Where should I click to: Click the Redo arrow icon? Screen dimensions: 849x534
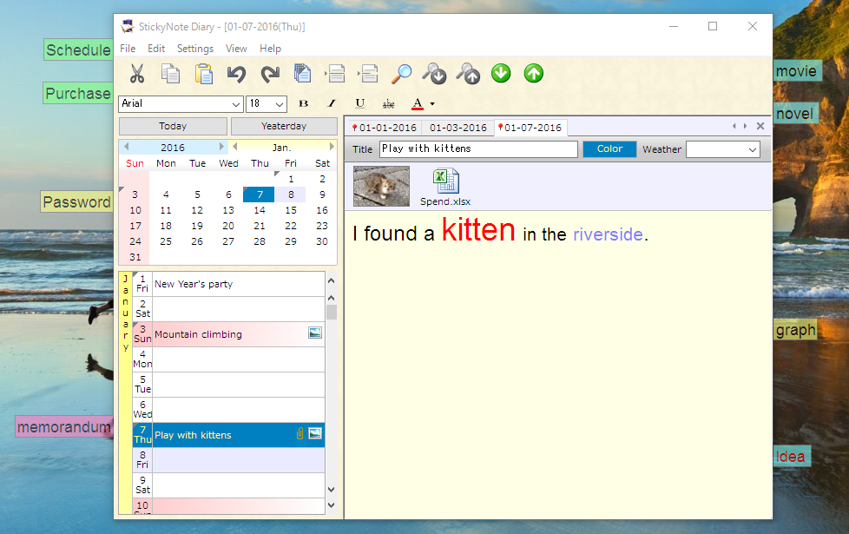[x=270, y=74]
